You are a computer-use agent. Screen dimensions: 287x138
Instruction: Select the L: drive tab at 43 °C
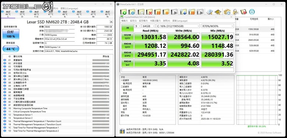click(79, 14)
